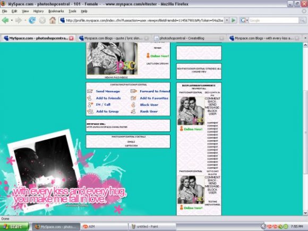Click the icon beside IM / Call
This screenshot has width=308, height=231.
click(x=90, y=105)
